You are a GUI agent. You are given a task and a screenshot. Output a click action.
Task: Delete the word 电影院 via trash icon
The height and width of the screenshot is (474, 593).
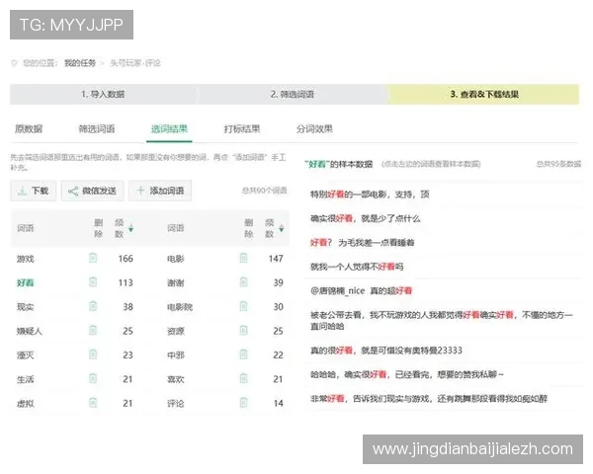[x=243, y=306]
